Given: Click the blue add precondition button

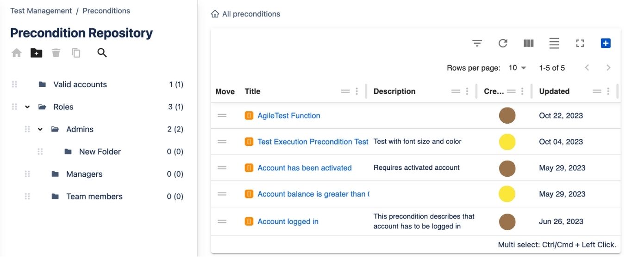Looking at the screenshot, I should tap(606, 43).
